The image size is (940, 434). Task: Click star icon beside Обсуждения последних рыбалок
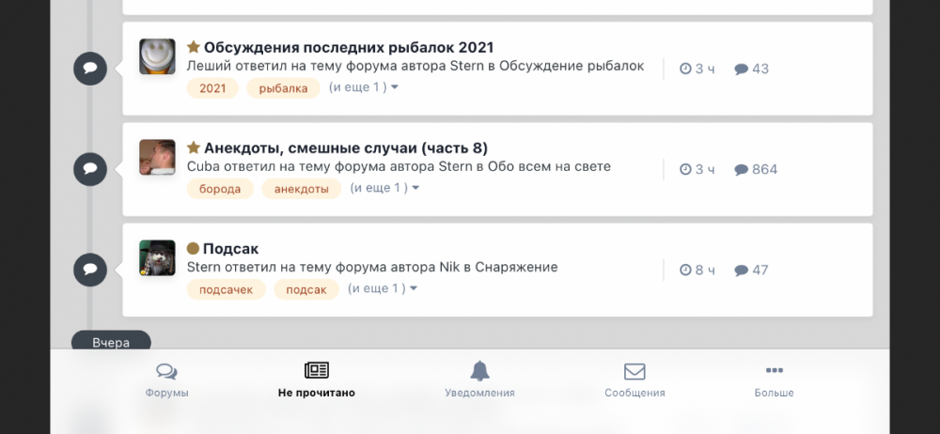pyautogui.click(x=193, y=47)
